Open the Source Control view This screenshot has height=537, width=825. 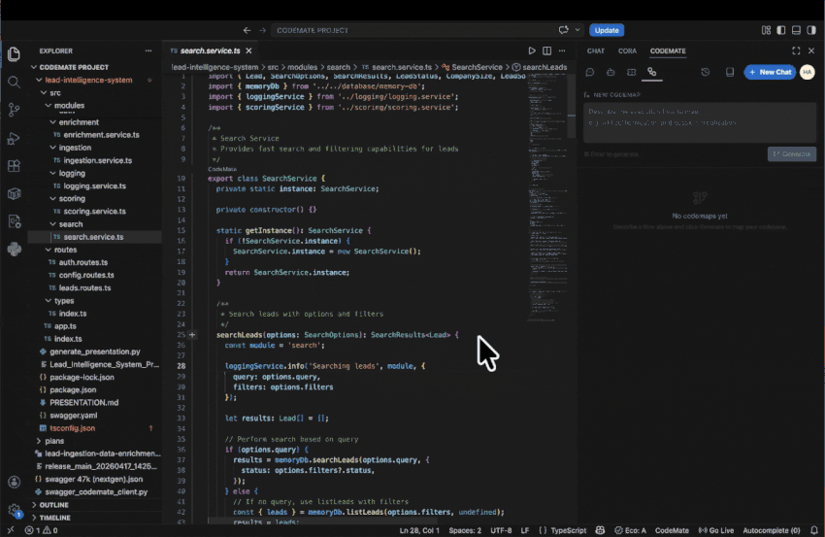(x=15, y=110)
